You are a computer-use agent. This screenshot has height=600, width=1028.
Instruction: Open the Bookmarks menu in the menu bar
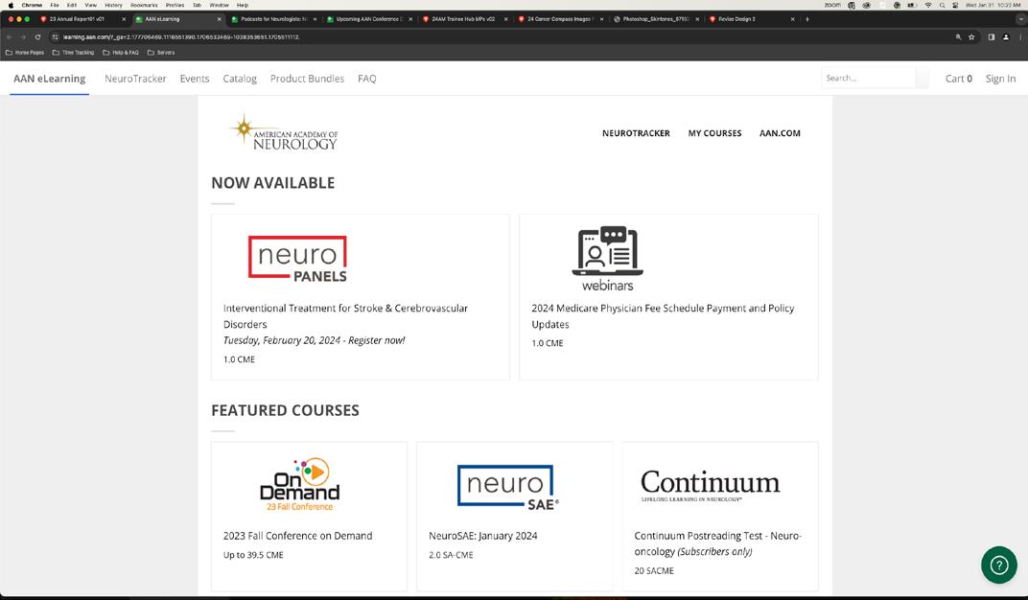pyautogui.click(x=144, y=5)
